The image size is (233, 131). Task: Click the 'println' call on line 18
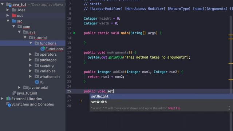coord(116,57)
